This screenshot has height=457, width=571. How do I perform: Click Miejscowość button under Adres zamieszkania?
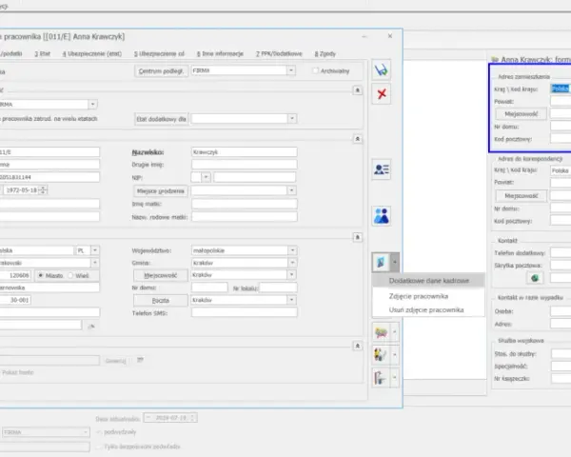[522, 114]
